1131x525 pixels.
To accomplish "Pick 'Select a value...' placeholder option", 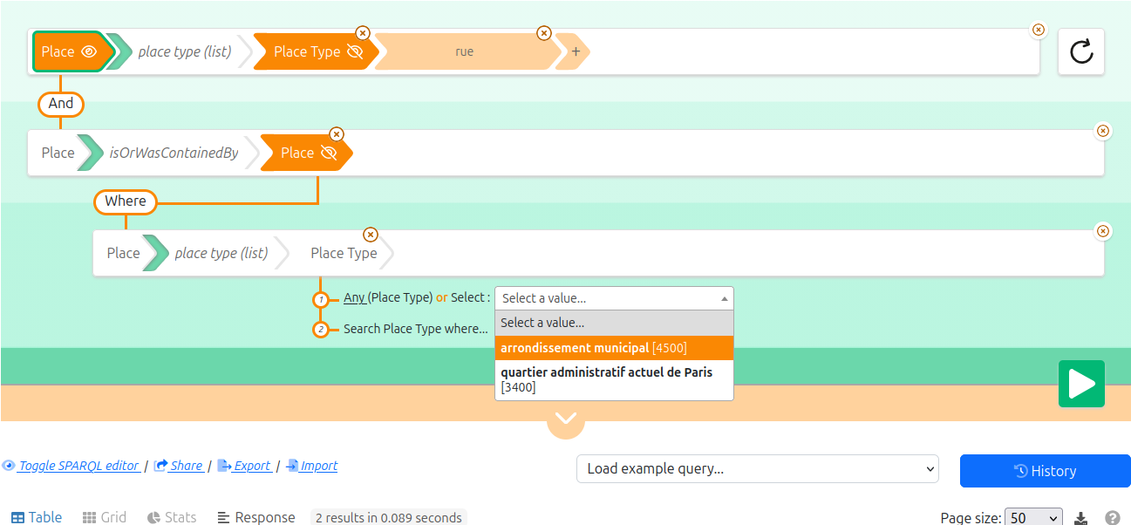I will pyautogui.click(x=614, y=323).
